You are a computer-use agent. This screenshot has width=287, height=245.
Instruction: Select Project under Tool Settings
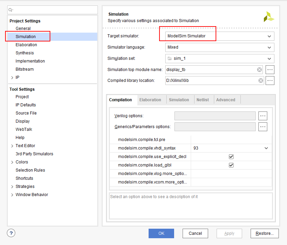pyautogui.click(x=22, y=97)
